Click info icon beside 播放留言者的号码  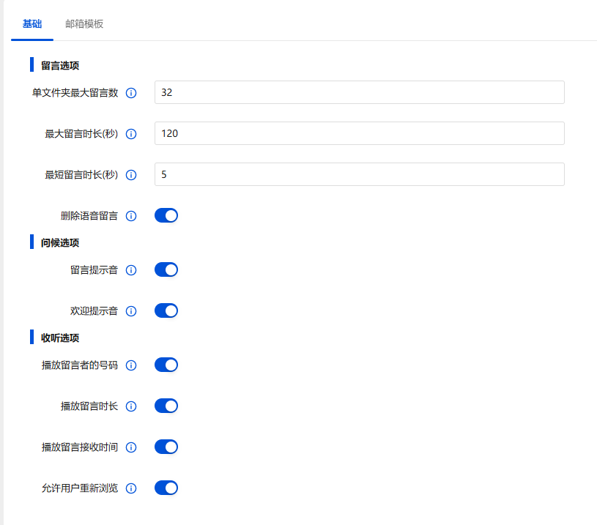tap(131, 365)
